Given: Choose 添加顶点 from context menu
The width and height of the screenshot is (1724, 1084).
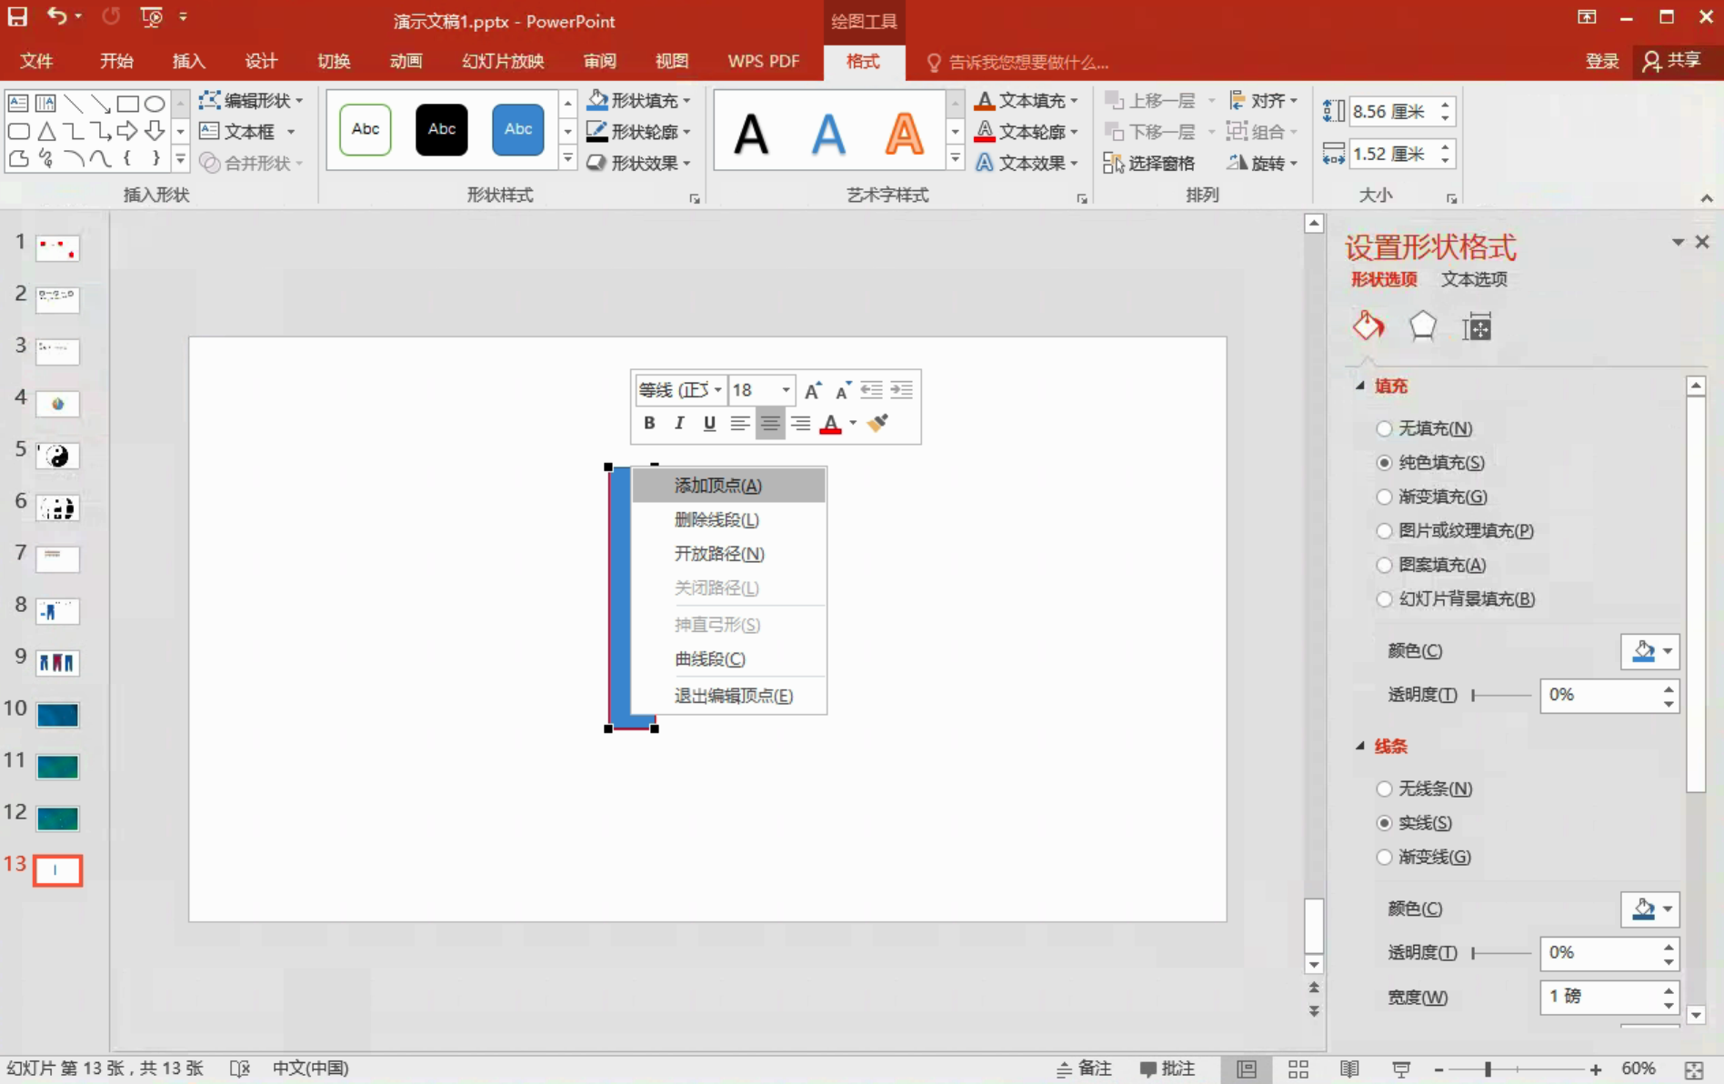Looking at the screenshot, I should [728, 486].
